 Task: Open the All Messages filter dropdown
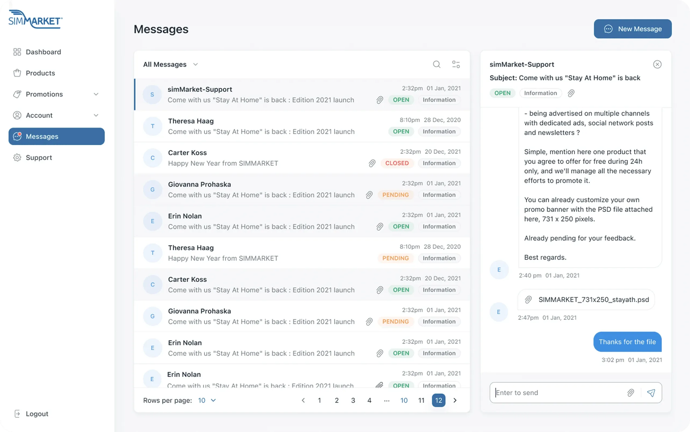coord(171,64)
